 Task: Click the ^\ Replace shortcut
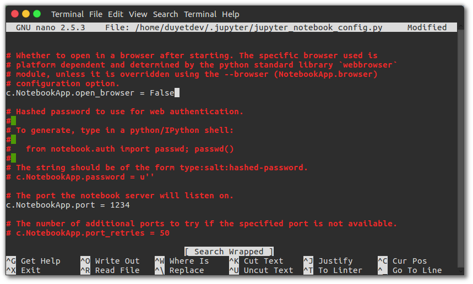tap(180, 270)
